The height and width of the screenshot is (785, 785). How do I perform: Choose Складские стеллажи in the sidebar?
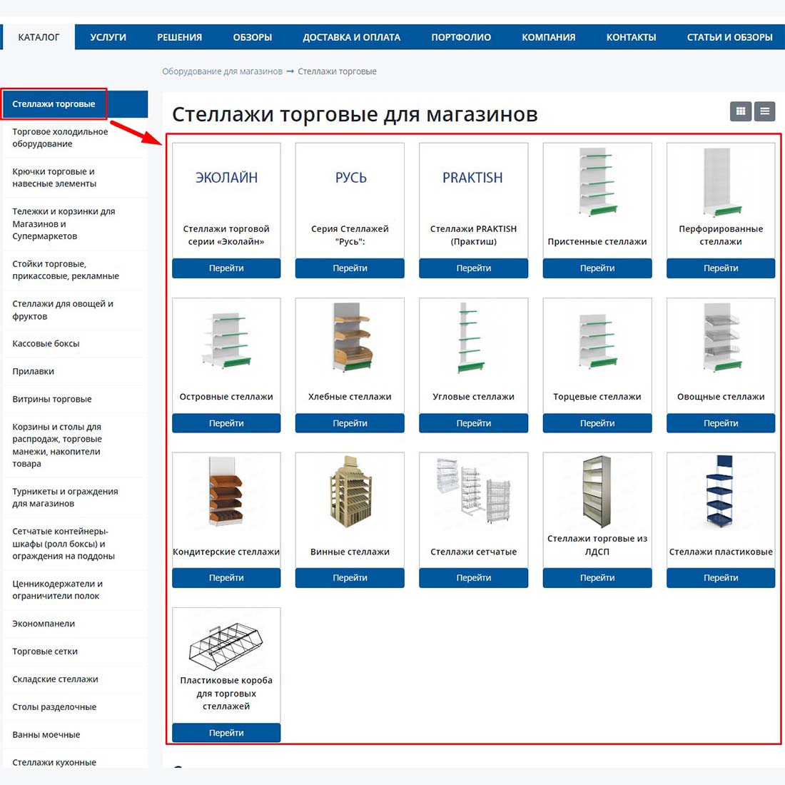(x=55, y=679)
